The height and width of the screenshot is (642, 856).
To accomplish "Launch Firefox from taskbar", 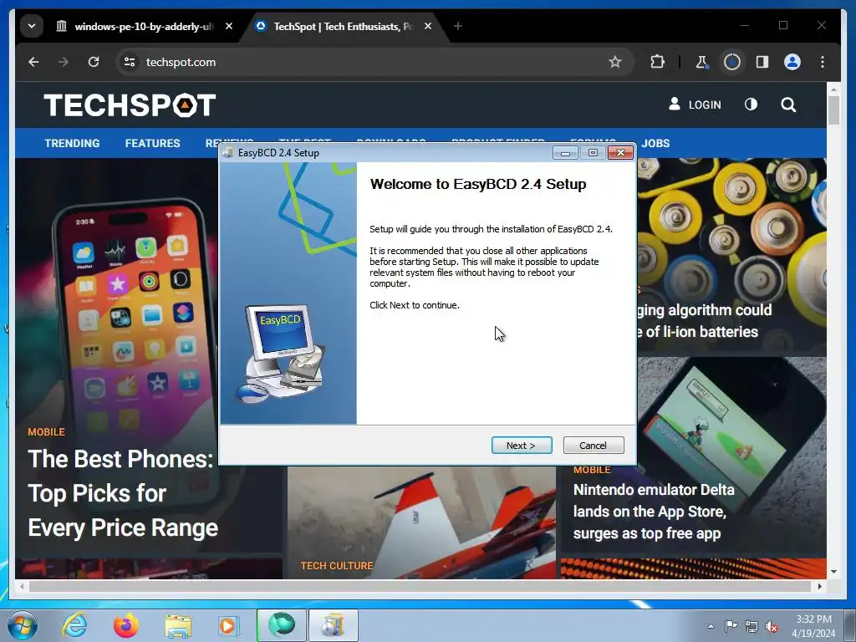I will (x=126, y=625).
